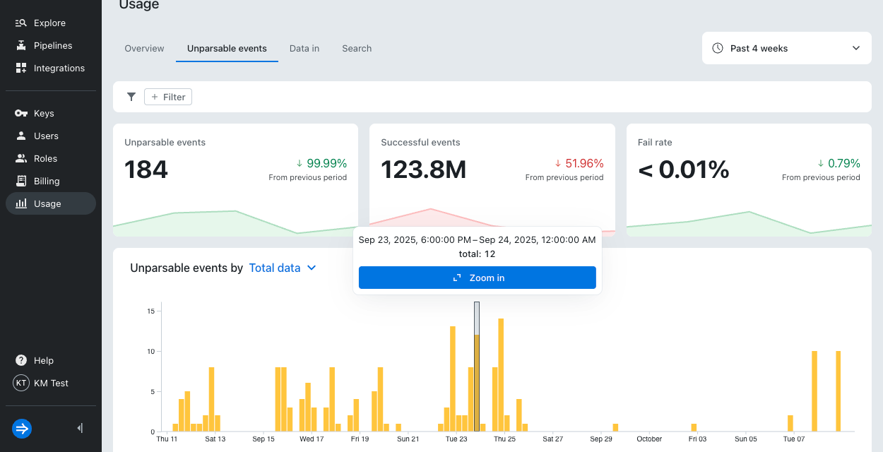
Task: Expand the Total data dropdown
Action: tap(283, 268)
